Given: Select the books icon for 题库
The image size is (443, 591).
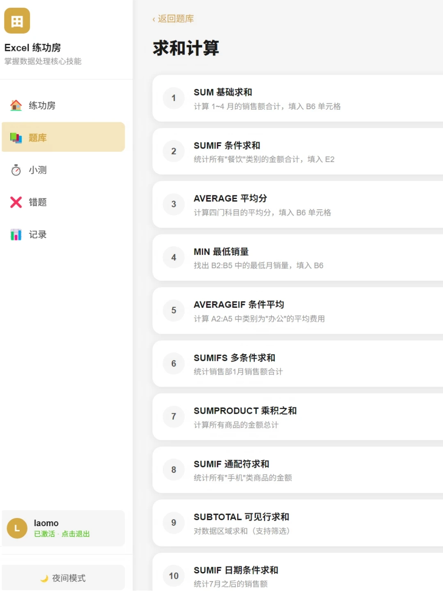Looking at the screenshot, I should coord(16,138).
